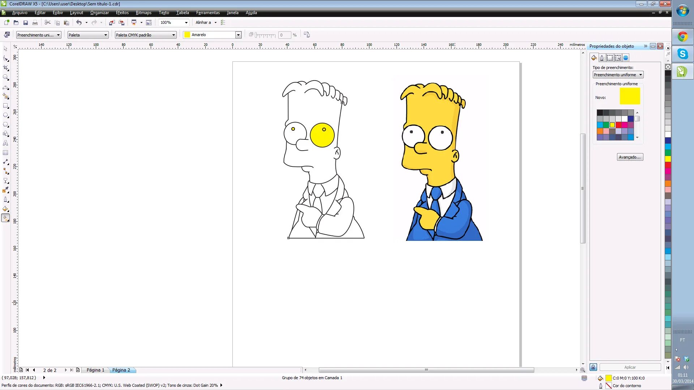Pick the red swatch in fill grid
Image resolution: width=694 pixels, height=390 pixels.
(618, 125)
